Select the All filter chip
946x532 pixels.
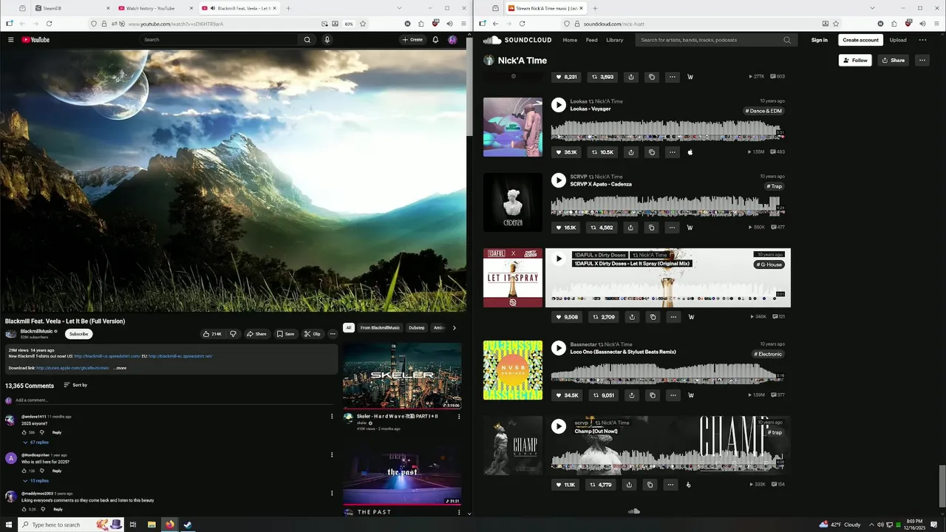coord(349,327)
